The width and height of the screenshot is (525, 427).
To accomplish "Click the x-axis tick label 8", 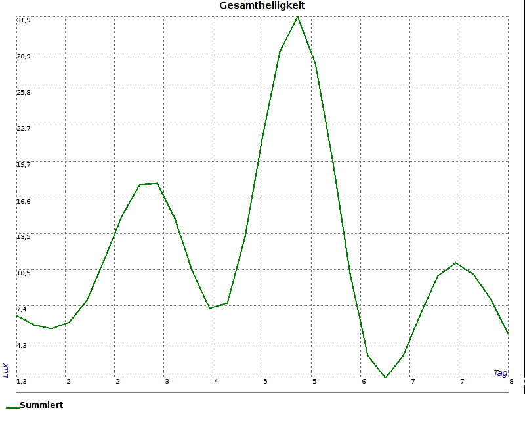I will click(511, 382).
